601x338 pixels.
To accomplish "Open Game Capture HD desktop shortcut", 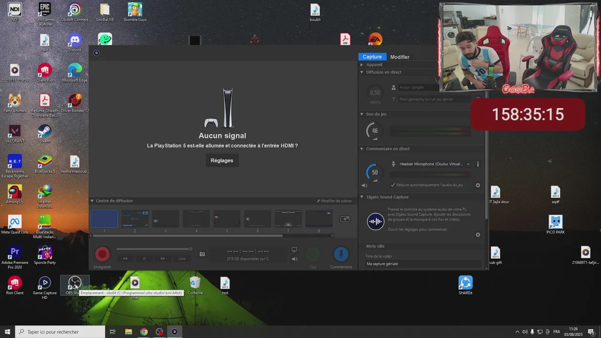I will coord(45,288).
